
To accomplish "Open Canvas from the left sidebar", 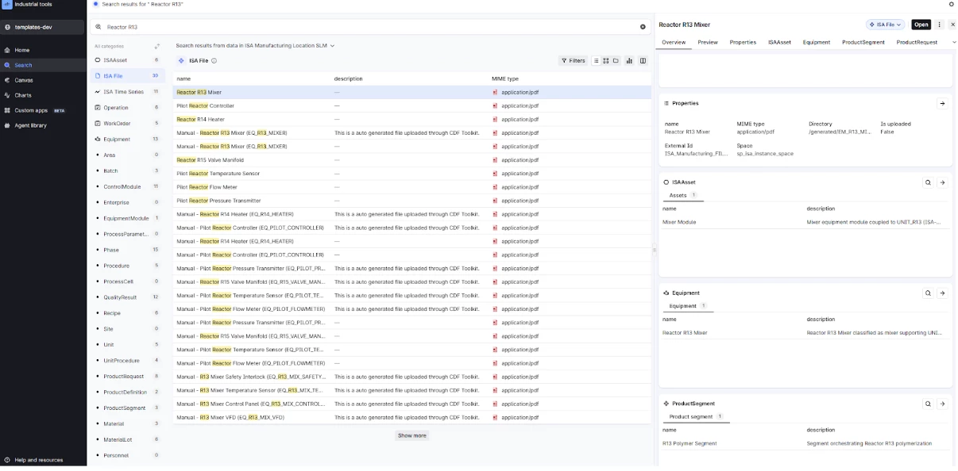I will coord(23,80).
